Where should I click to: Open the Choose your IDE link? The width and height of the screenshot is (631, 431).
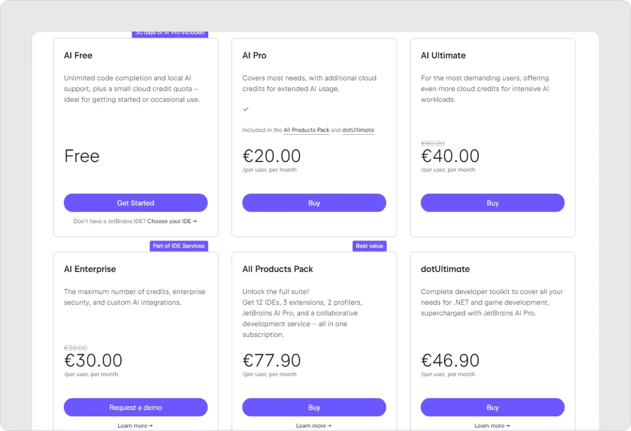pos(172,221)
